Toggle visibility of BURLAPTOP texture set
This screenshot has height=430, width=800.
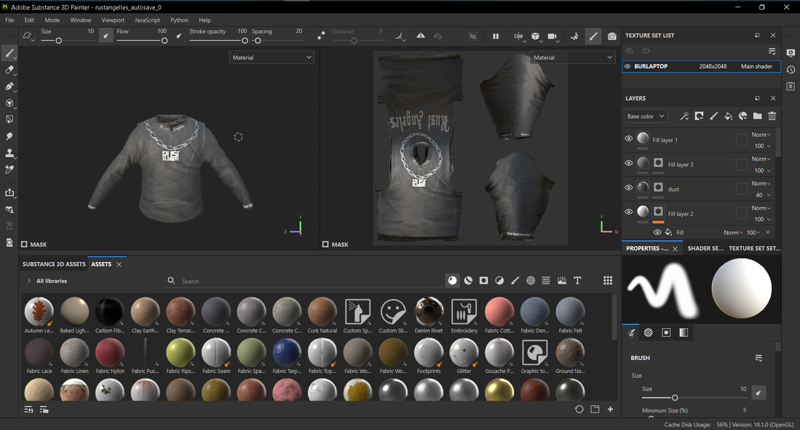[x=627, y=66]
